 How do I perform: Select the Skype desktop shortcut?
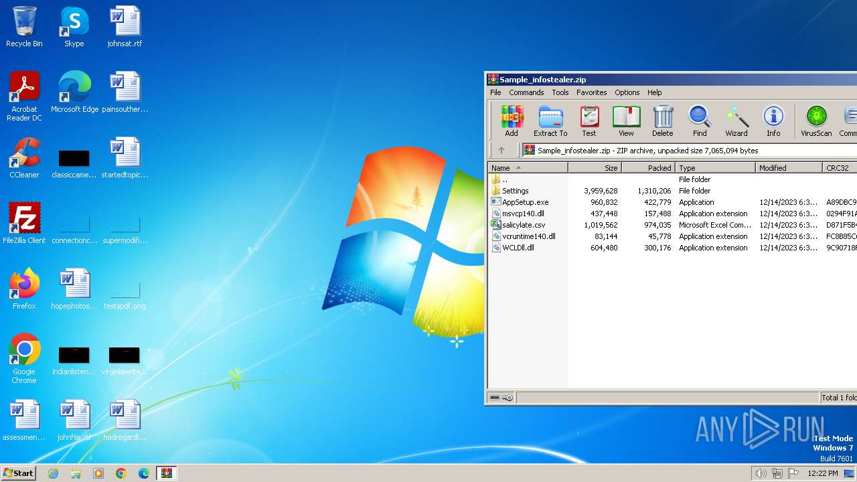(74, 27)
